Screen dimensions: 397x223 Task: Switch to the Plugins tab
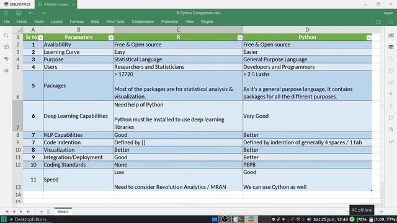(207, 22)
